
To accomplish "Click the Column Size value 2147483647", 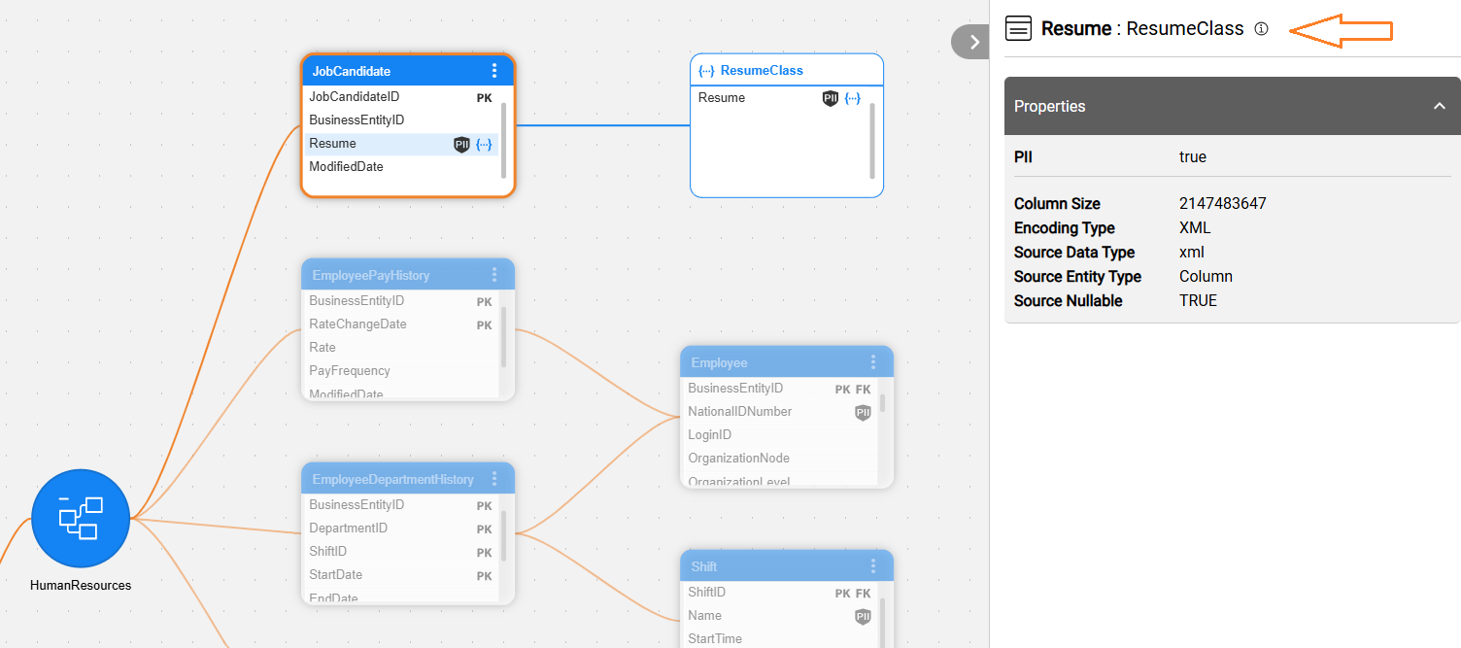I will (x=1222, y=204).
